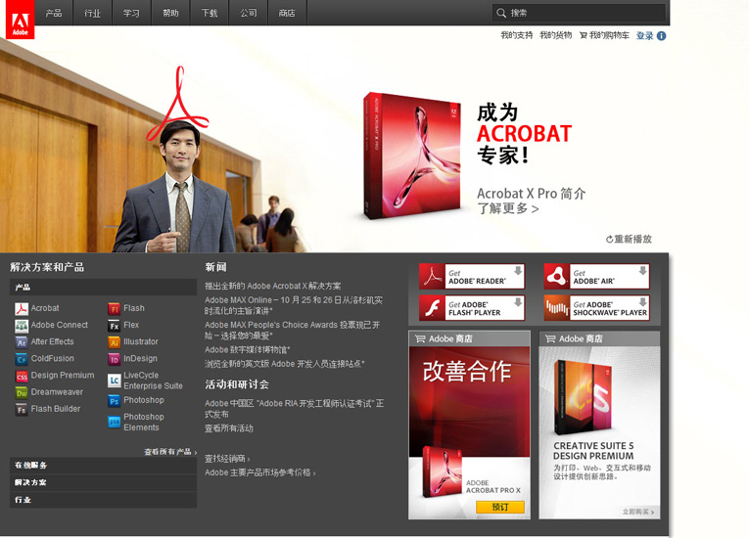Click the shopping cart icon near 我的购物车
749x538 pixels.
point(584,35)
